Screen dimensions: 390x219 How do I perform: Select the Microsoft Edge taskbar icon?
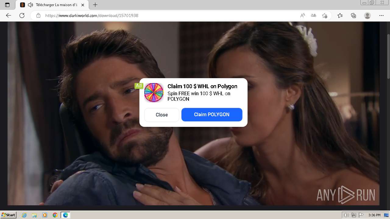tap(66, 215)
